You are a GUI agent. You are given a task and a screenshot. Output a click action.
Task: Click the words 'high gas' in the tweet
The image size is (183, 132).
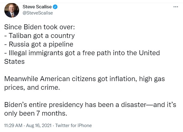[152, 79]
